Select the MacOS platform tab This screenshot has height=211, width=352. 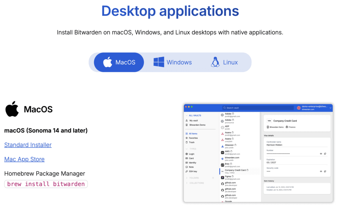point(119,62)
